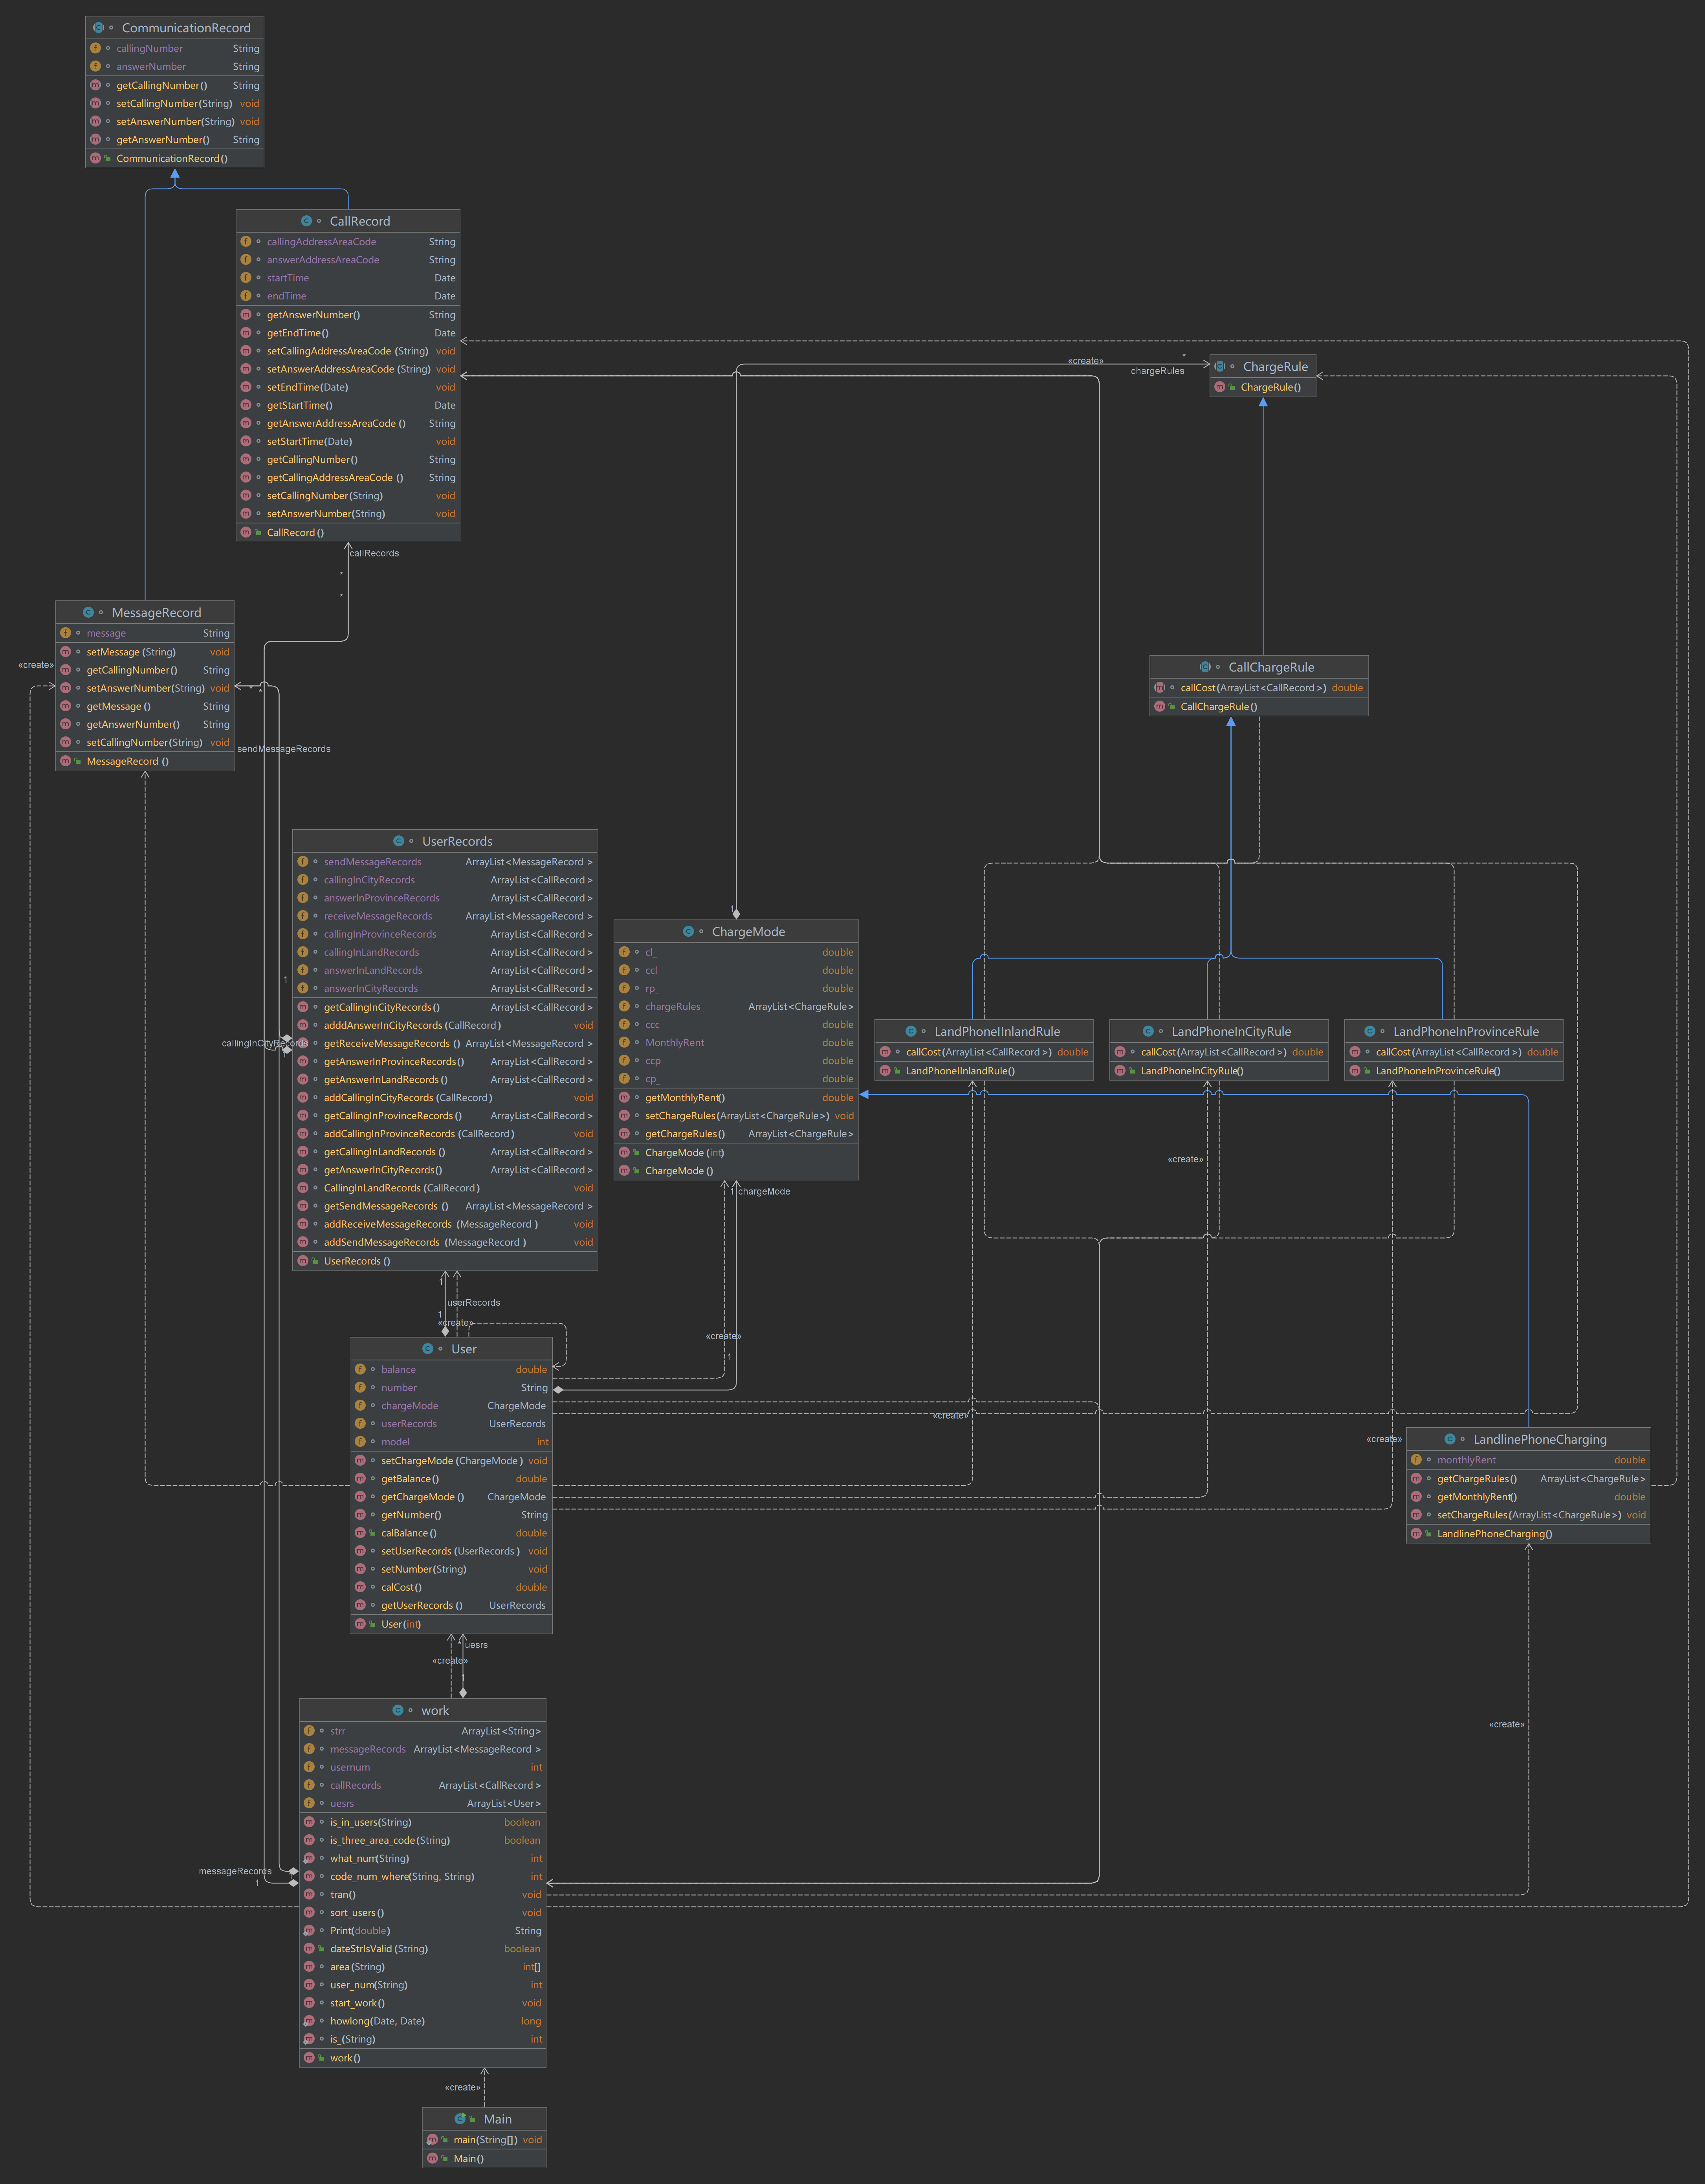Click the class icon next to LandPhoneInCityRule
This screenshot has width=1705, height=2184.
[1148, 1032]
